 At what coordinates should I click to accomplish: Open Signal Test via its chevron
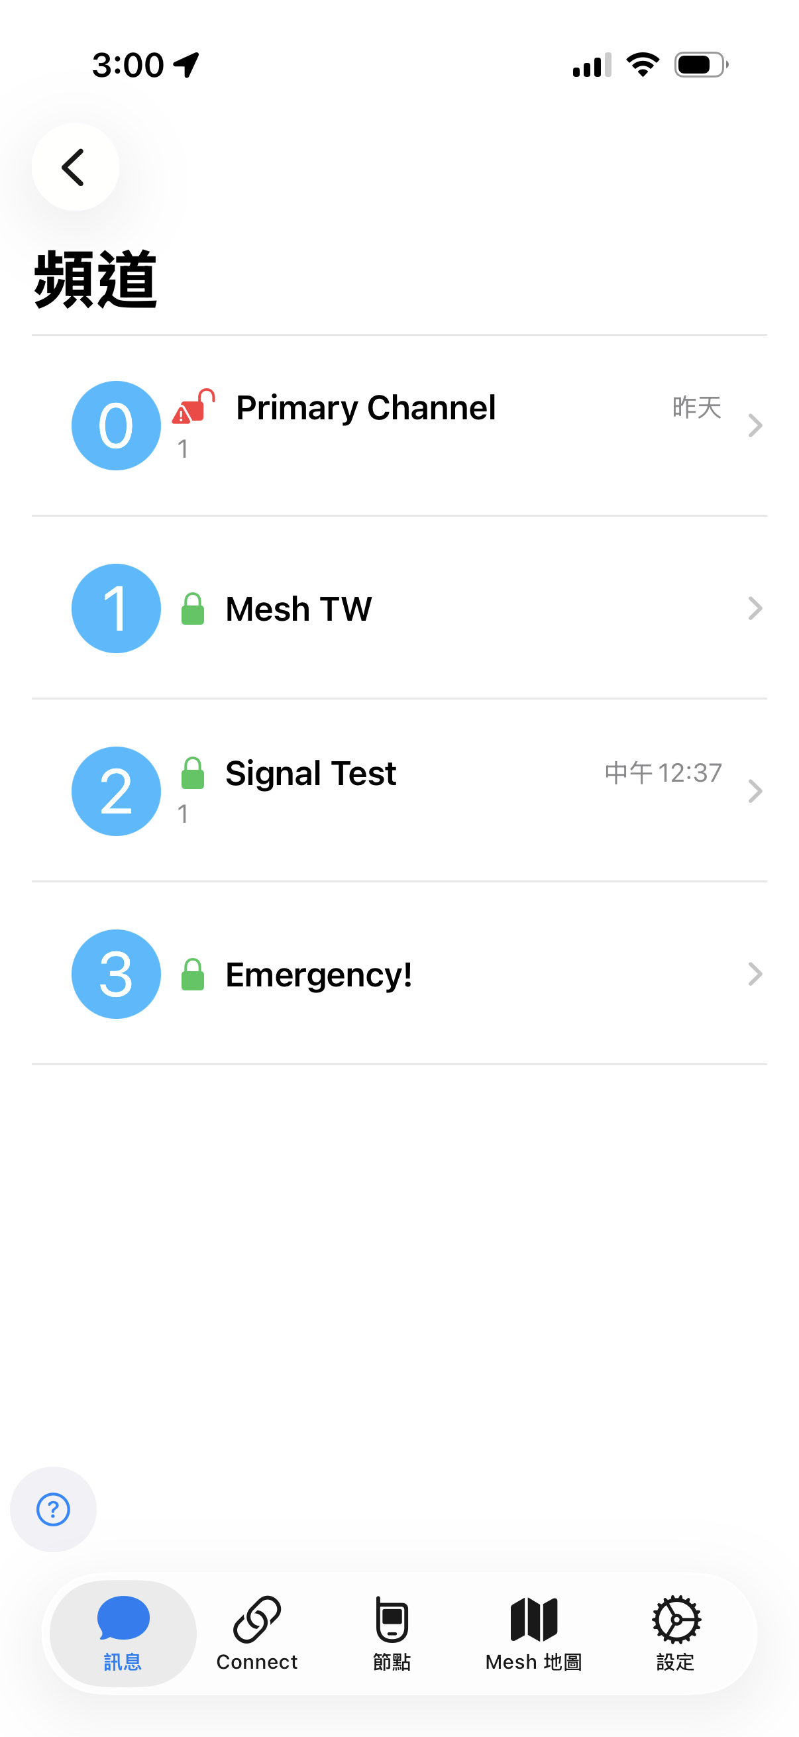(755, 791)
